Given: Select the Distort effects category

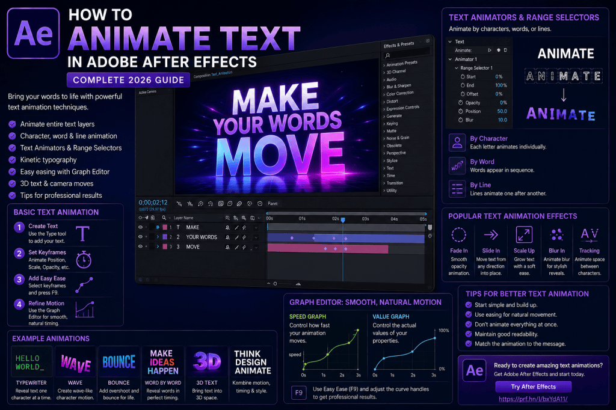Looking at the screenshot, I should pos(392,102).
